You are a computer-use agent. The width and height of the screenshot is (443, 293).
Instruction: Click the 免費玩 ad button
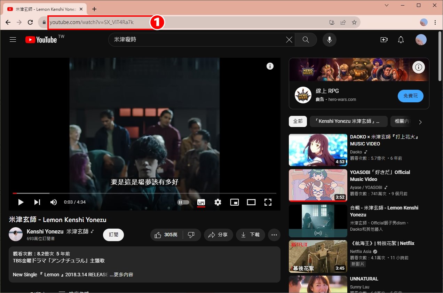(411, 96)
